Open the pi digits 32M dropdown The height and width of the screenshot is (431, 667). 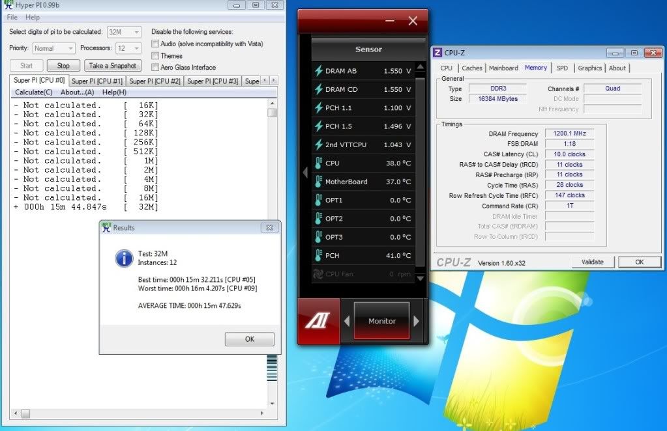(124, 32)
